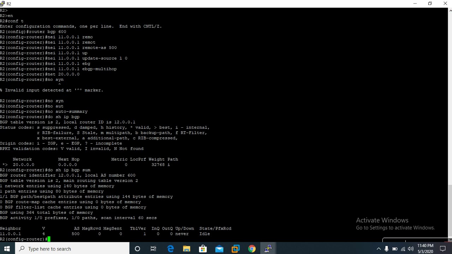Screen dimensions: 452x254
Task: Click the 'net 20.0.0.0' command line
Action: [x=40, y=74]
